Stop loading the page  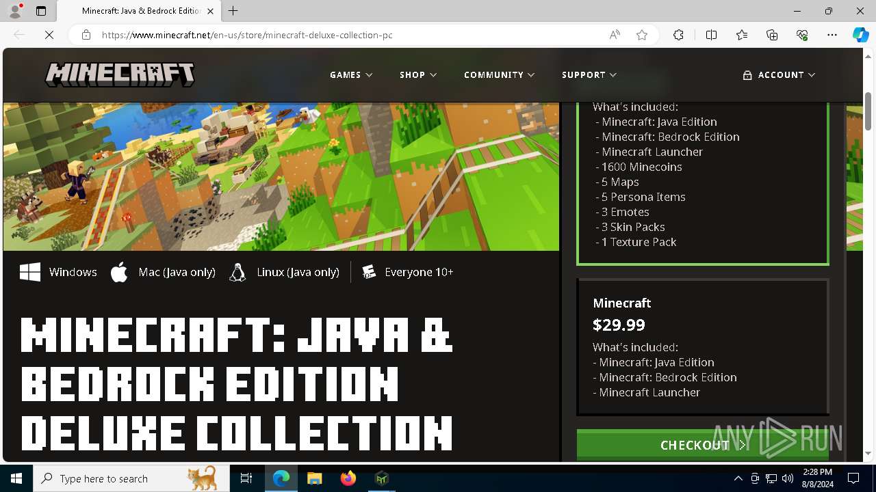click(49, 35)
